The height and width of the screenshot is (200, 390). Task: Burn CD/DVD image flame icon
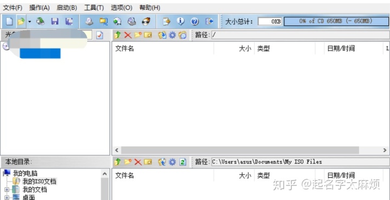pyautogui.click(x=146, y=22)
